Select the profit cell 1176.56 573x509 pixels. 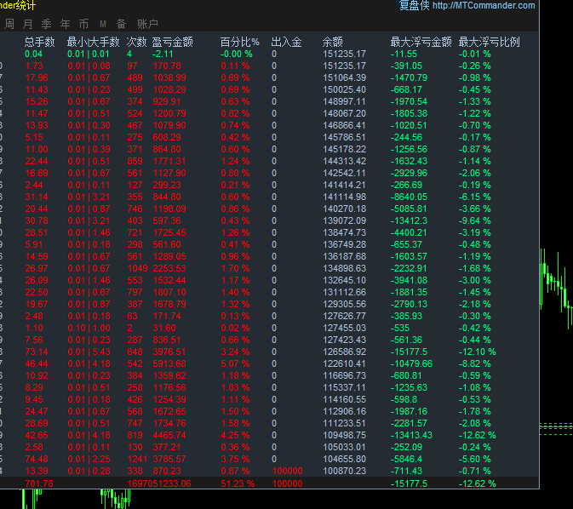click(x=169, y=387)
